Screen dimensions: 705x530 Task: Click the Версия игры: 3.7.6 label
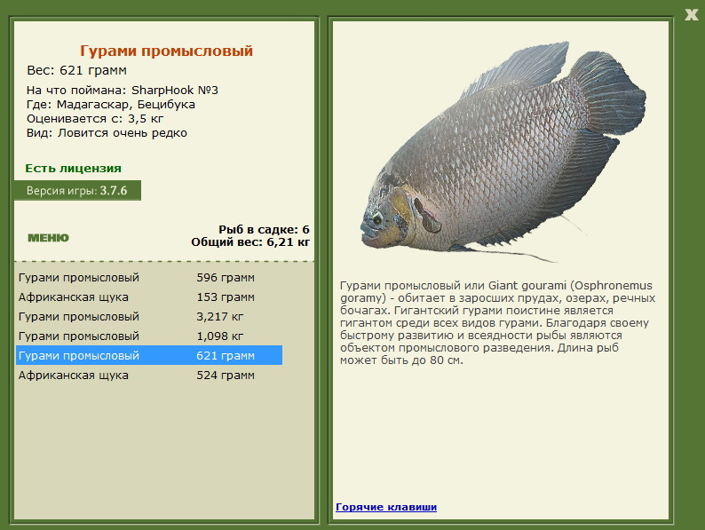77,191
